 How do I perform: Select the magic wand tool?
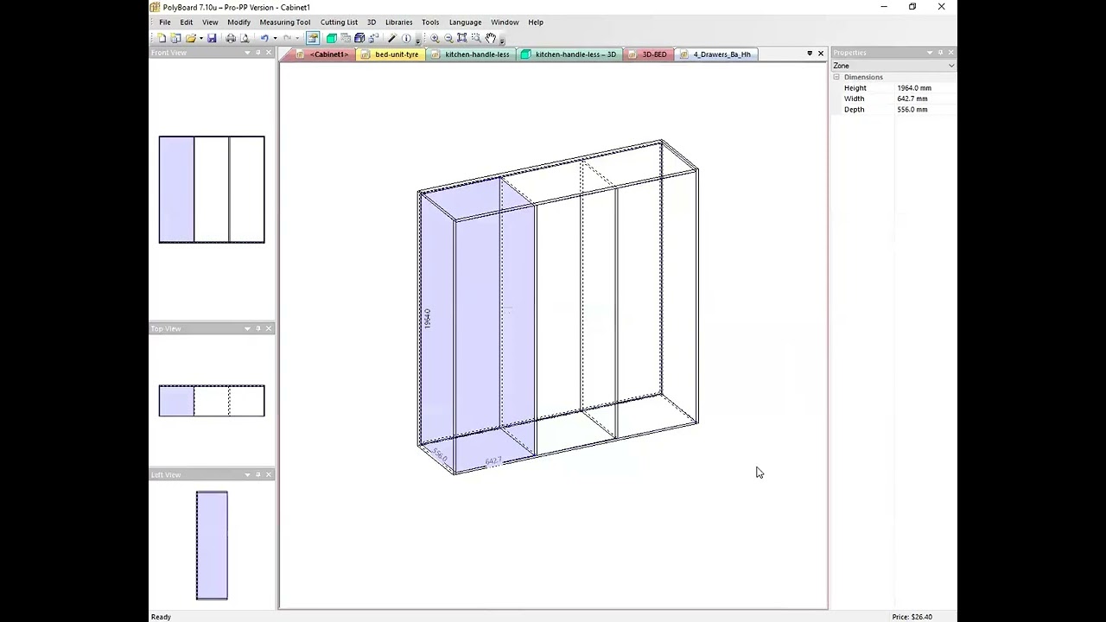click(x=391, y=38)
